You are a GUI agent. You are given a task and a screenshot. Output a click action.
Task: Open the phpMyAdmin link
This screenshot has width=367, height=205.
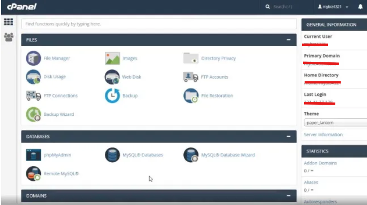[x=58, y=155]
